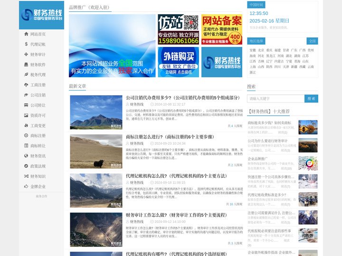Click the icon beside 财务审计
Image resolution: width=342 pixels, height=256 pixels.
[26, 55]
